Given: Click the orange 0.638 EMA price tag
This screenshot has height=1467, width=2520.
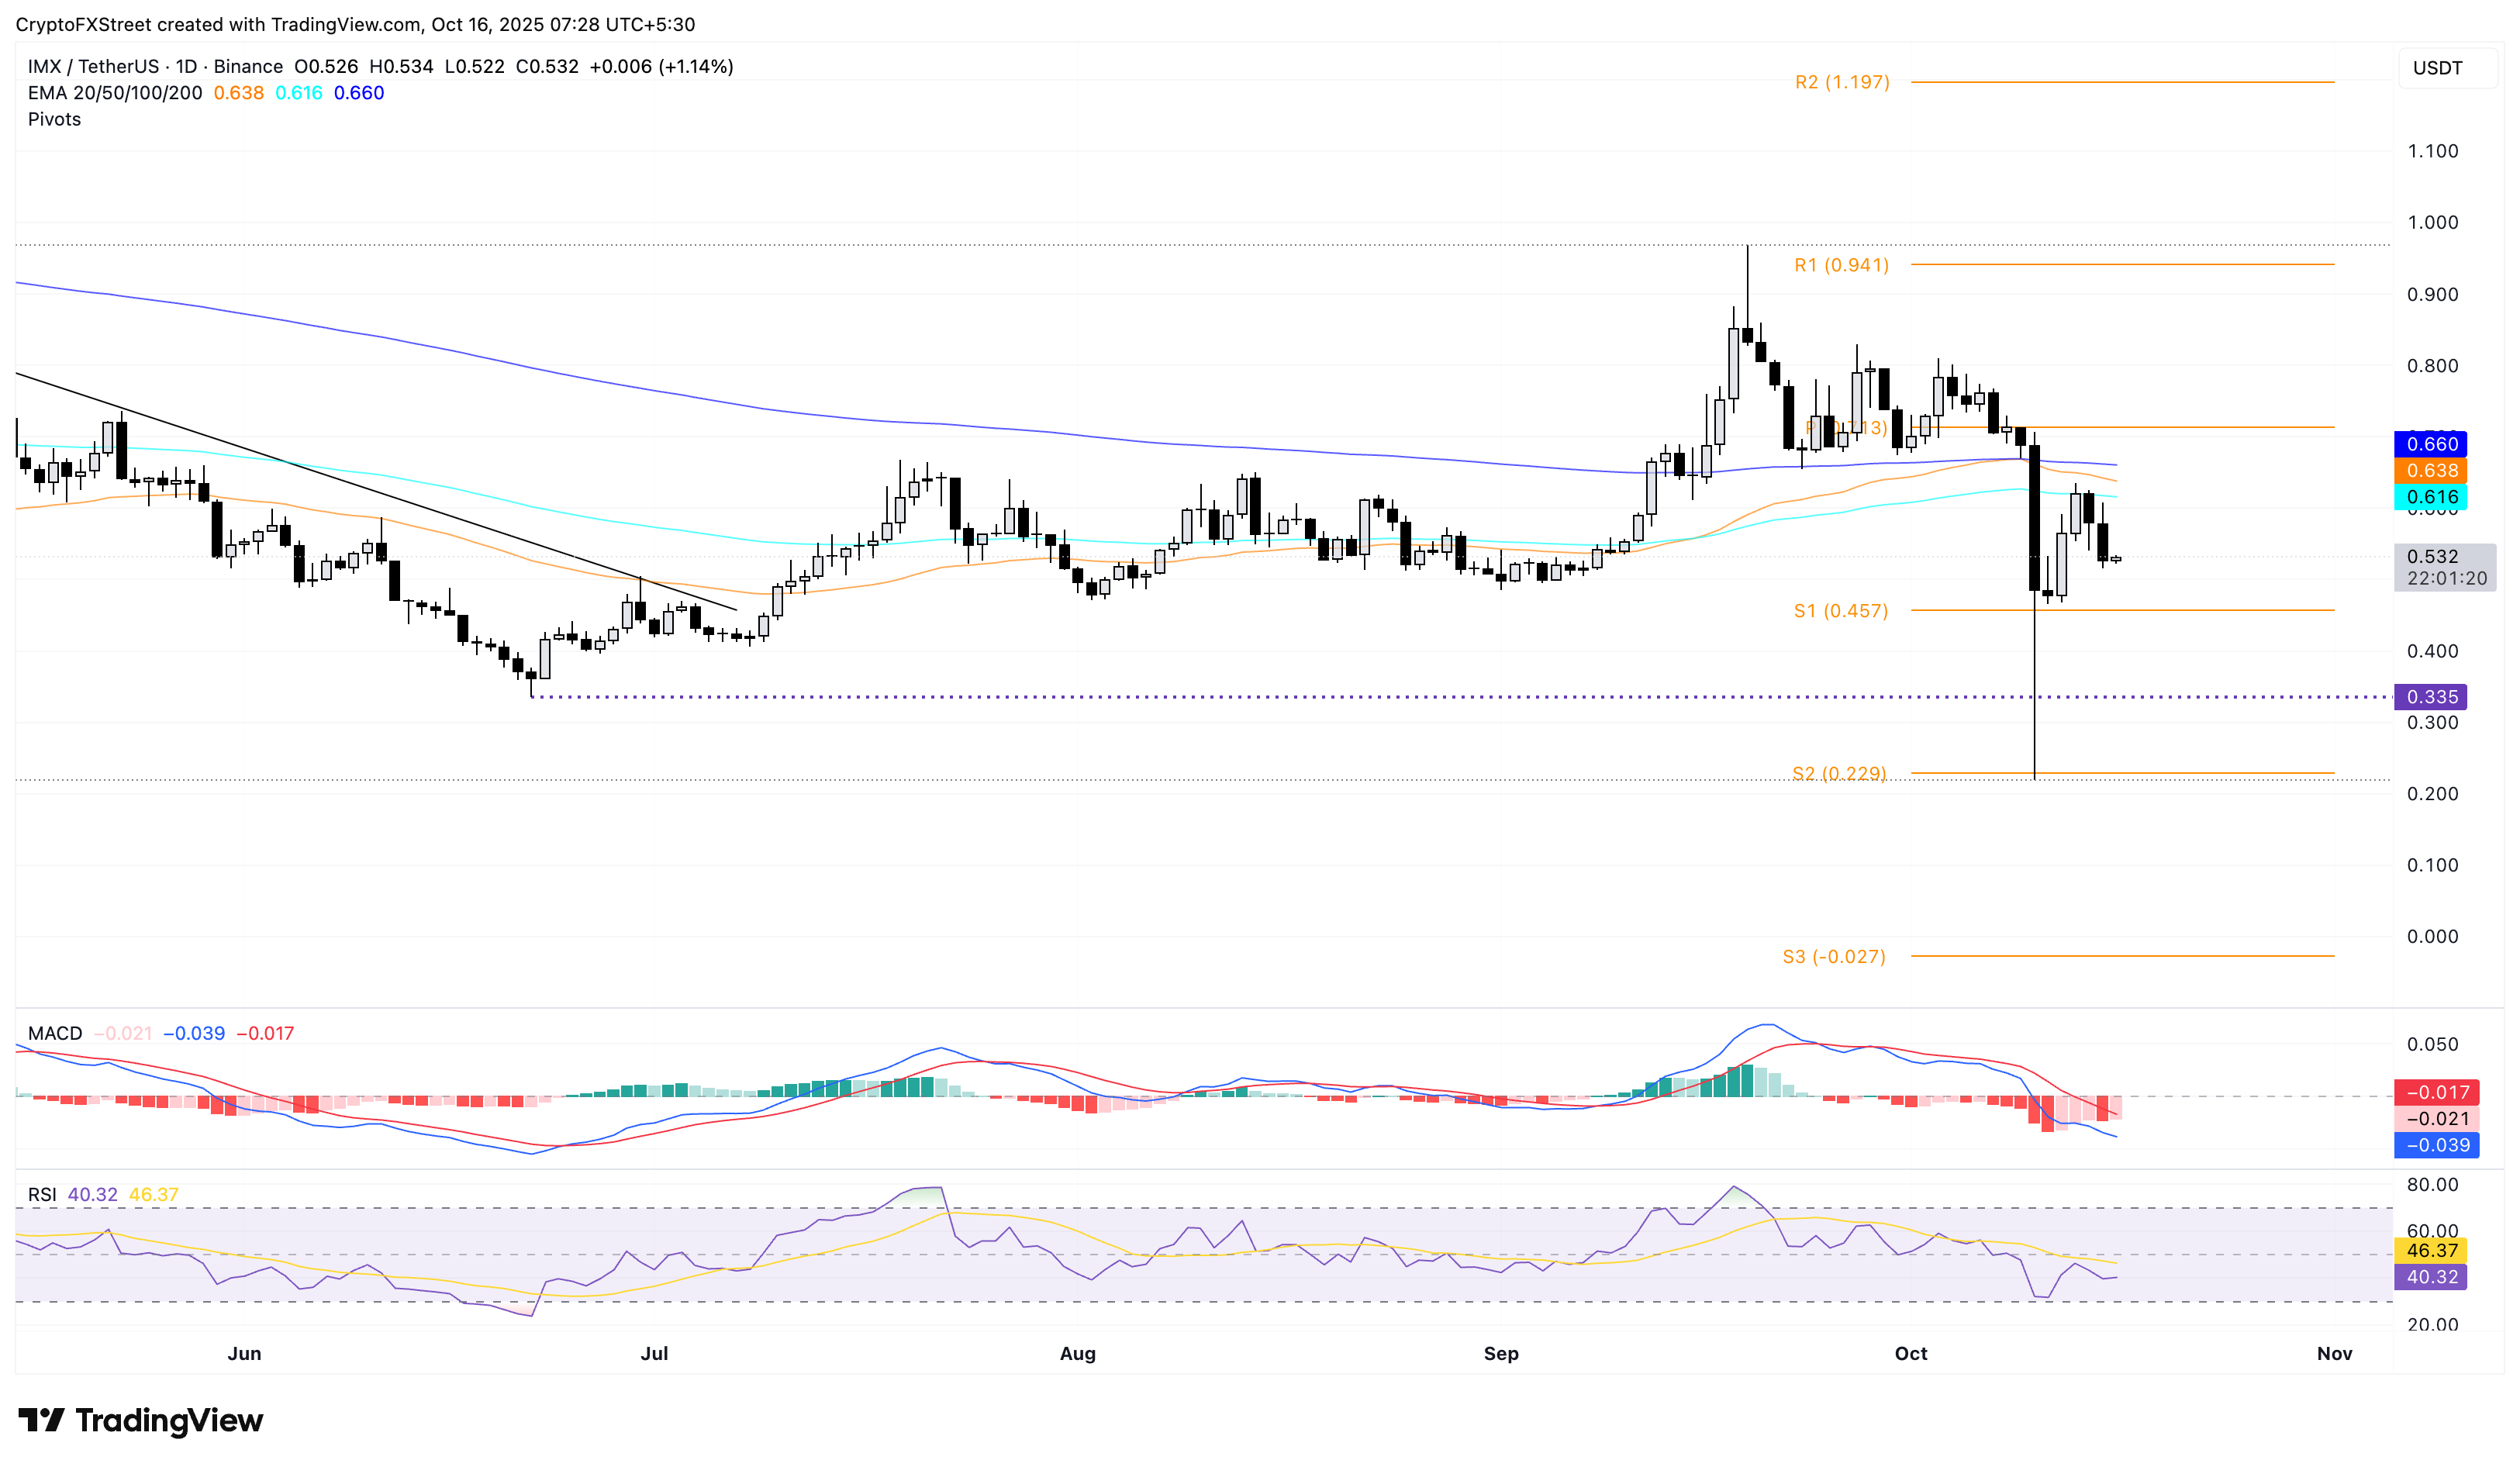Looking at the screenshot, I should coord(2430,470).
